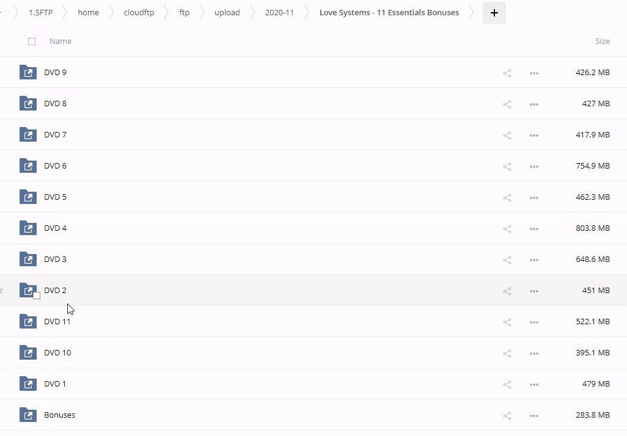
Task: Share the DVD 4 folder
Action: click(x=507, y=229)
